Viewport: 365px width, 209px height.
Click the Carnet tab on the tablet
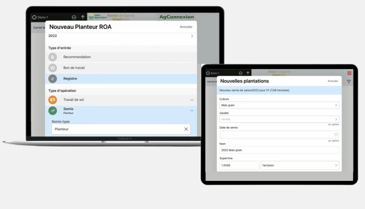coord(212,82)
